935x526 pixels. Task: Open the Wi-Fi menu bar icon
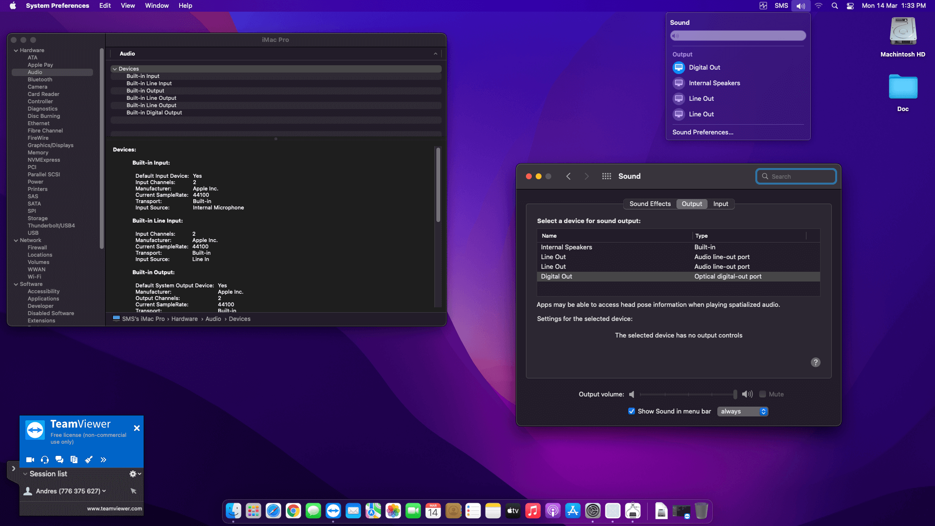coord(819,6)
